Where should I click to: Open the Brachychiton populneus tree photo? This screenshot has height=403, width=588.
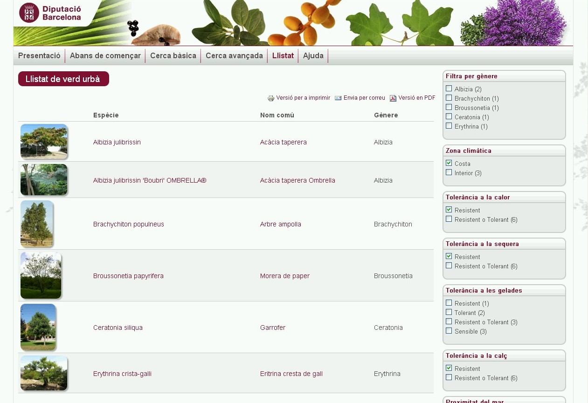(37, 224)
